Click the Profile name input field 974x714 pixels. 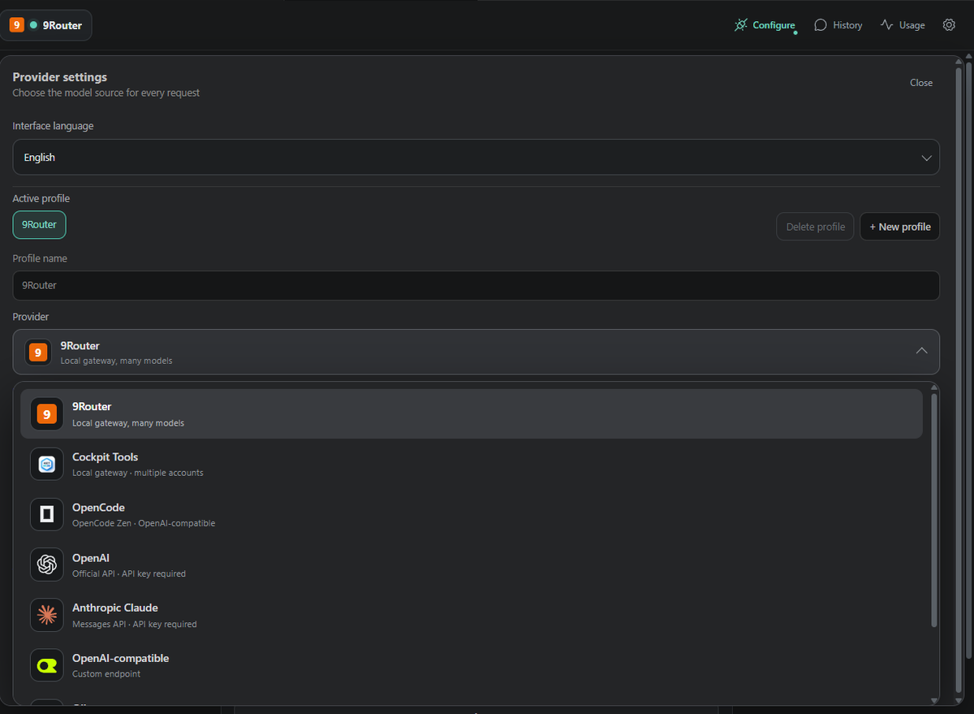click(476, 285)
